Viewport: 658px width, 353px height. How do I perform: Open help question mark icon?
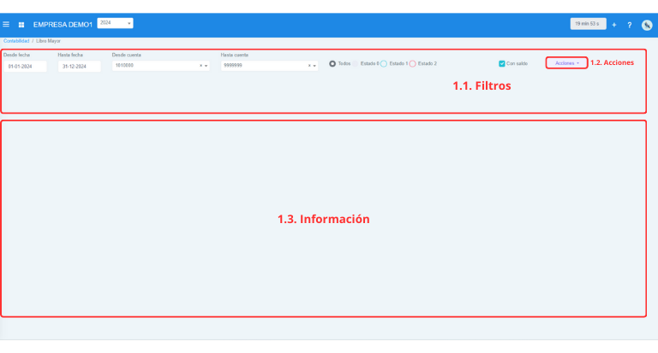(630, 25)
